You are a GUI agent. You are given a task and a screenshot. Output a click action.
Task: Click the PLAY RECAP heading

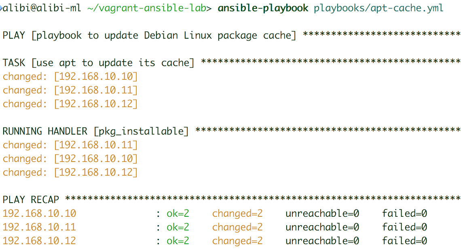point(31,200)
